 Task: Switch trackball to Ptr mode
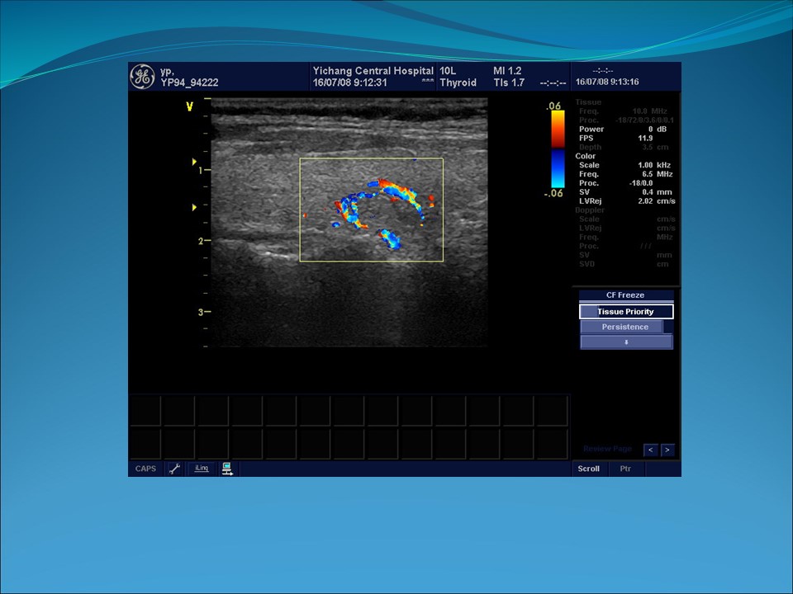pyautogui.click(x=625, y=469)
